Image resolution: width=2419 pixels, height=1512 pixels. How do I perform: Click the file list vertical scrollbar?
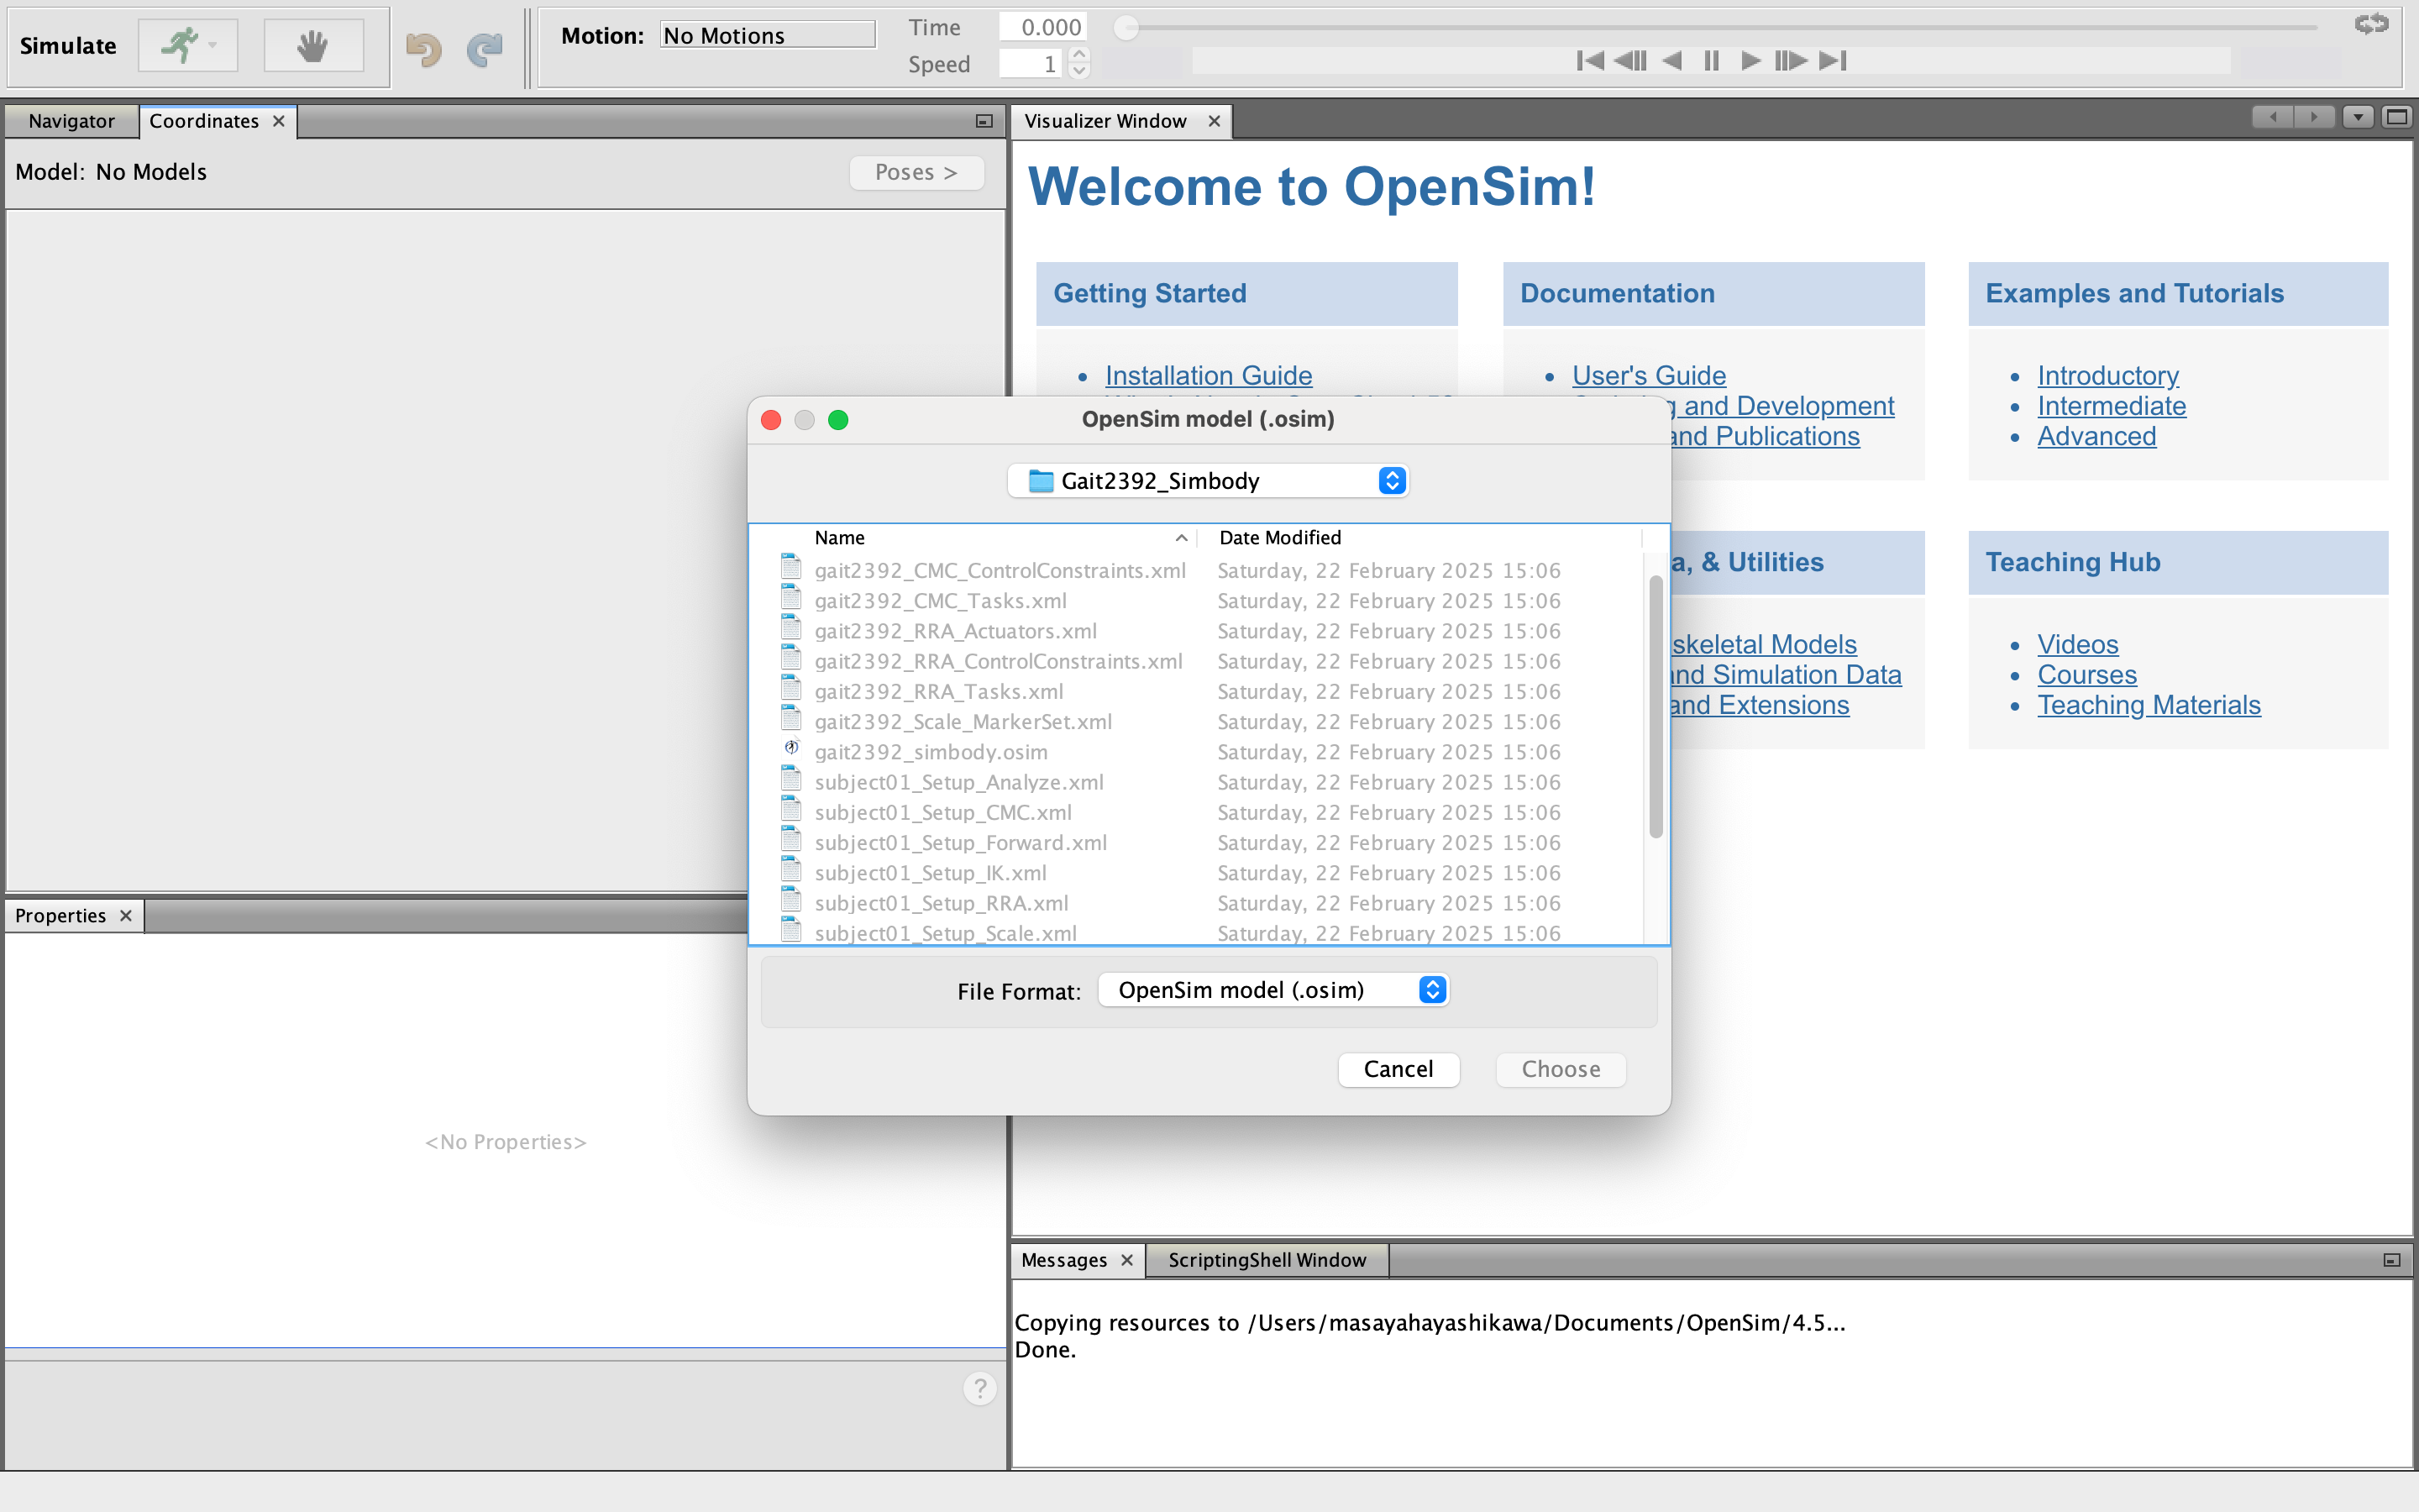click(1656, 706)
